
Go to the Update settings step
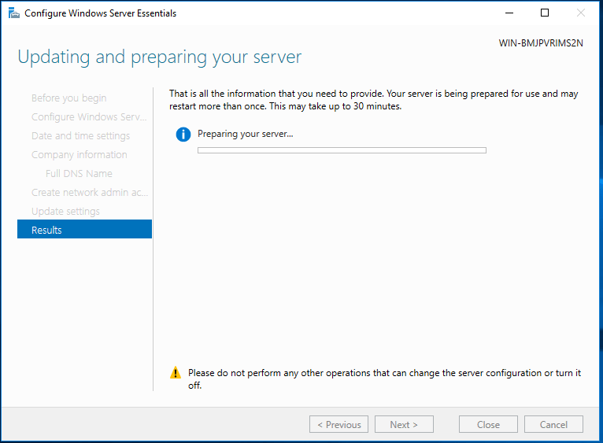[x=66, y=211]
